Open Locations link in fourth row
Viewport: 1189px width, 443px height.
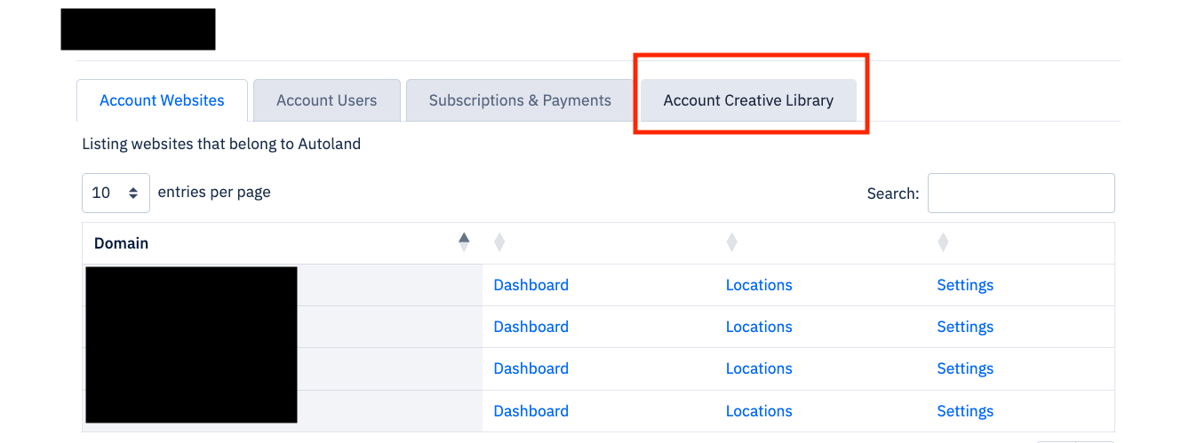click(x=758, y=411)
